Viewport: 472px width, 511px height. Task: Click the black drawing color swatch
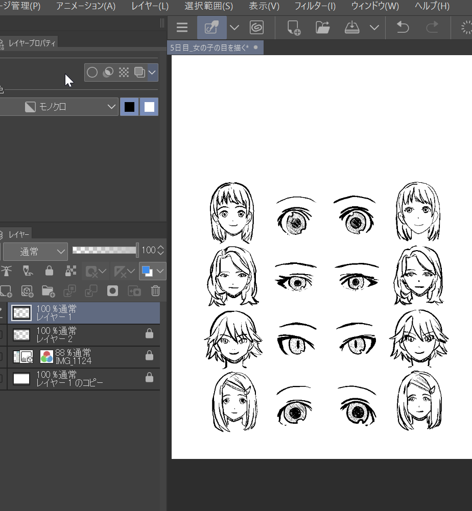point(130,107)
